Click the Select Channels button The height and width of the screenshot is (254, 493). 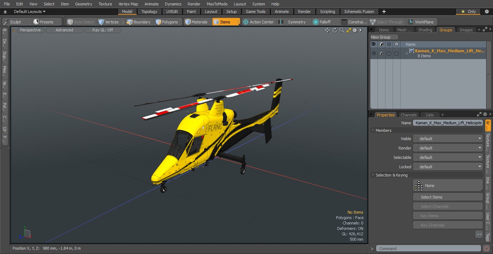point(448,206)
